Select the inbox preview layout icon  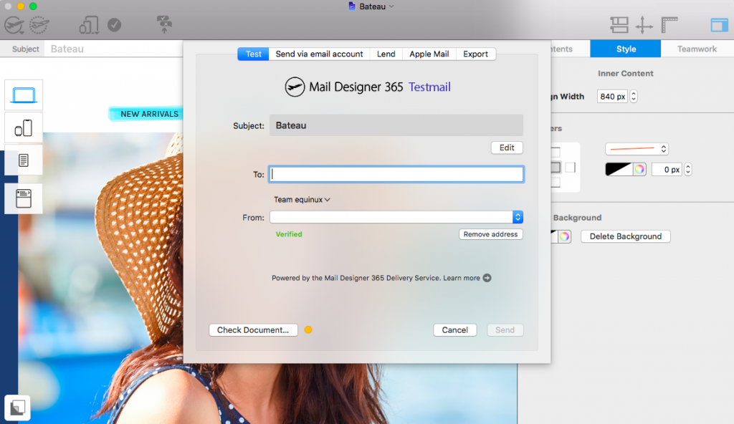click(x=24, y=198)
